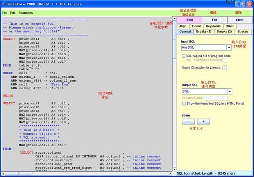
Task: Click the vertical scrollbar up arrow
Action: (x=174, y=18)
